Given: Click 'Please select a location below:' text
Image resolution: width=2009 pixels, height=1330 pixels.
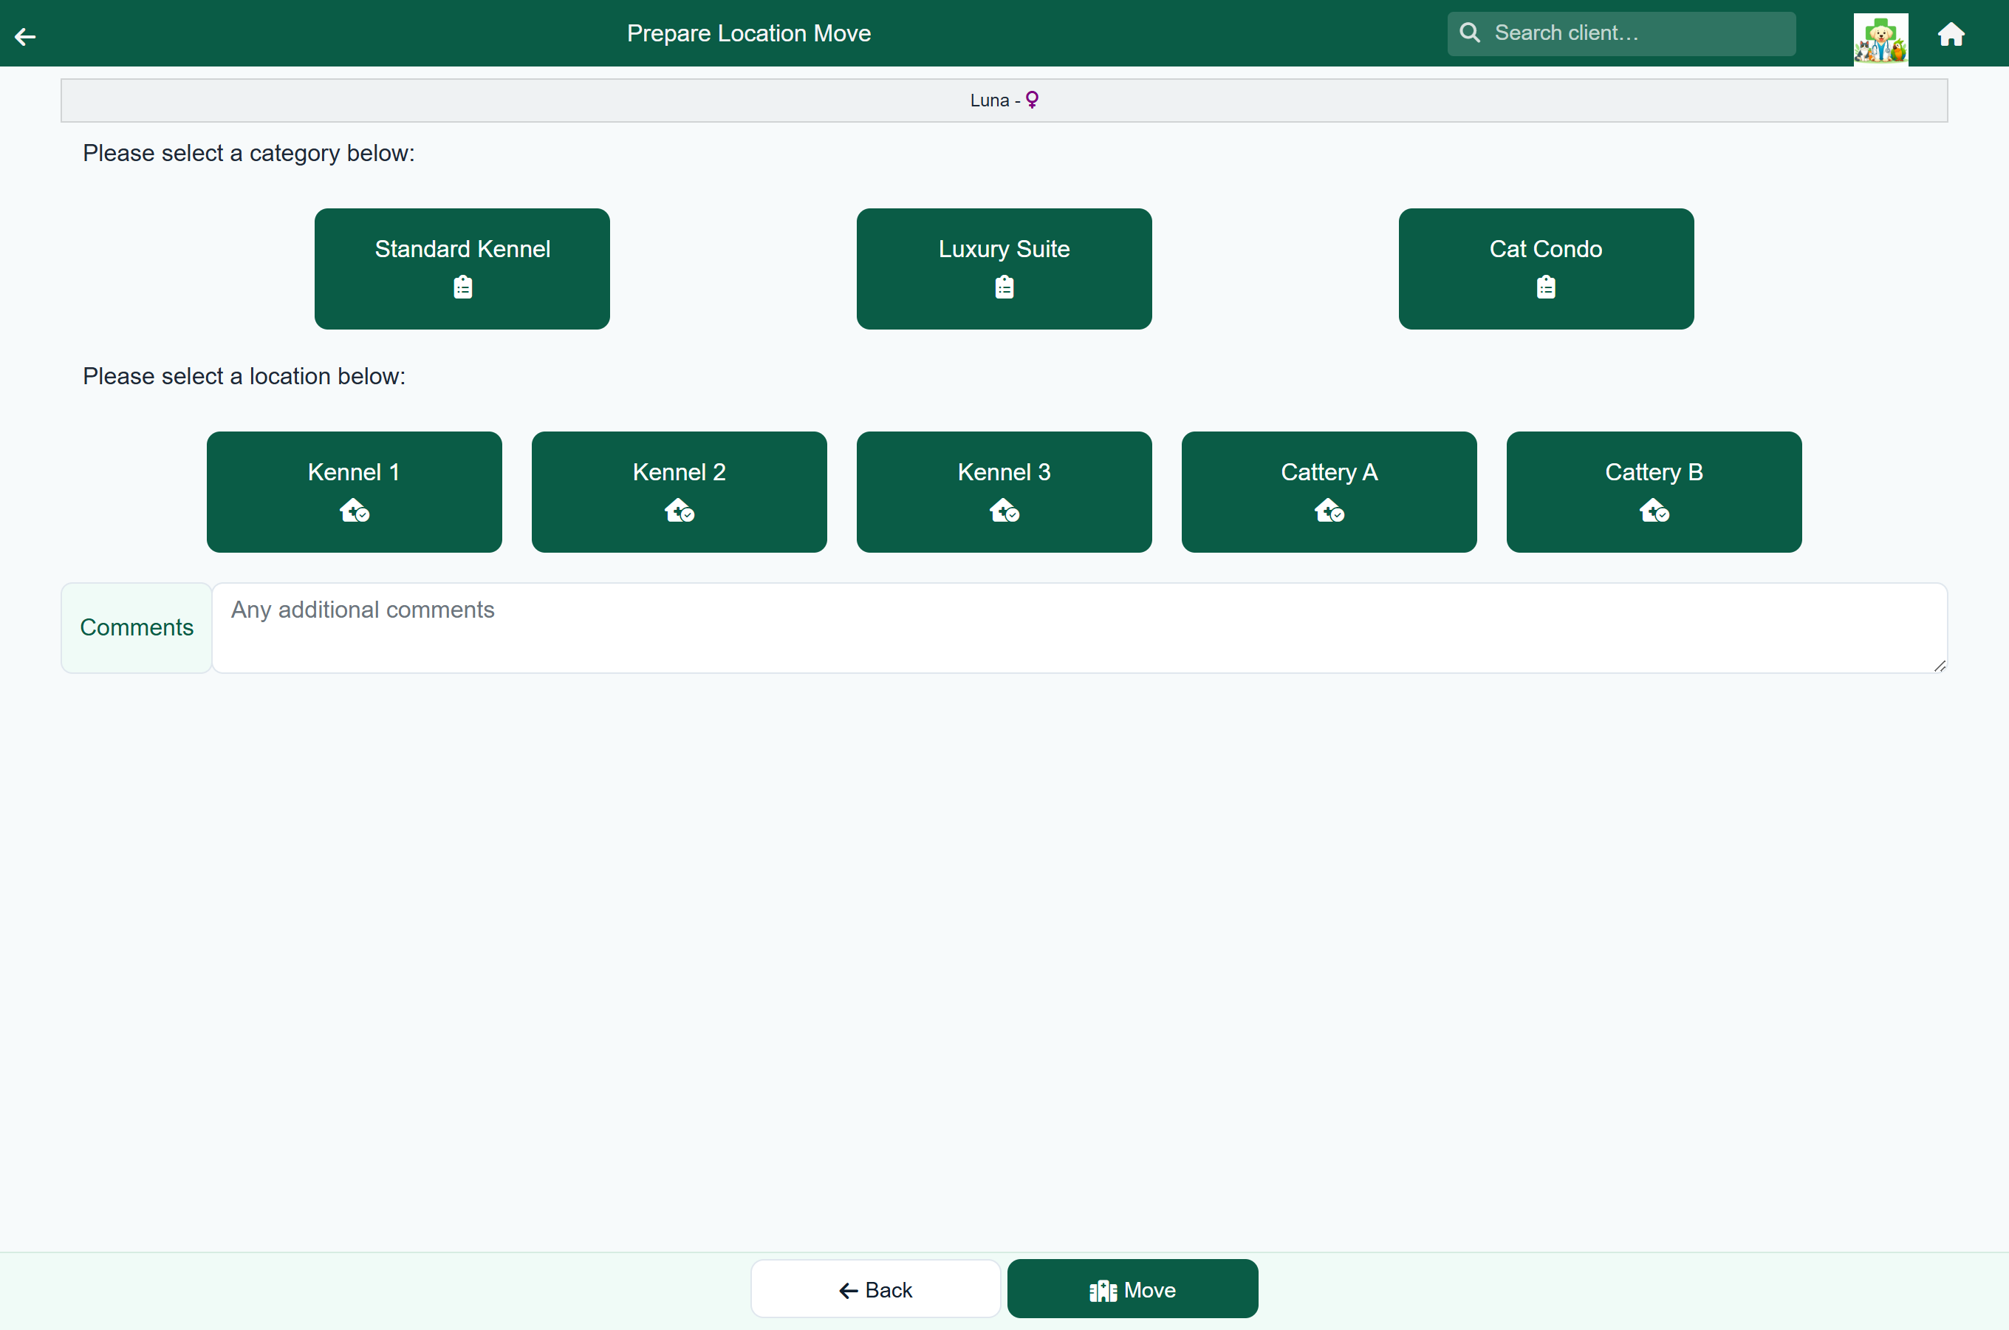Looking at the screenshot, I should tap(244, 377).
